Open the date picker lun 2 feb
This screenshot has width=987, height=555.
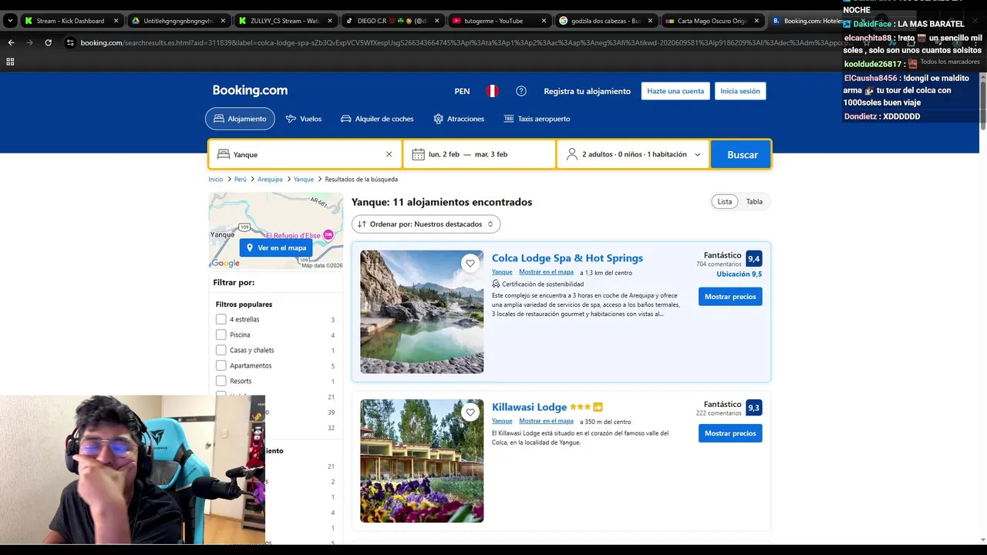point(479,154)
